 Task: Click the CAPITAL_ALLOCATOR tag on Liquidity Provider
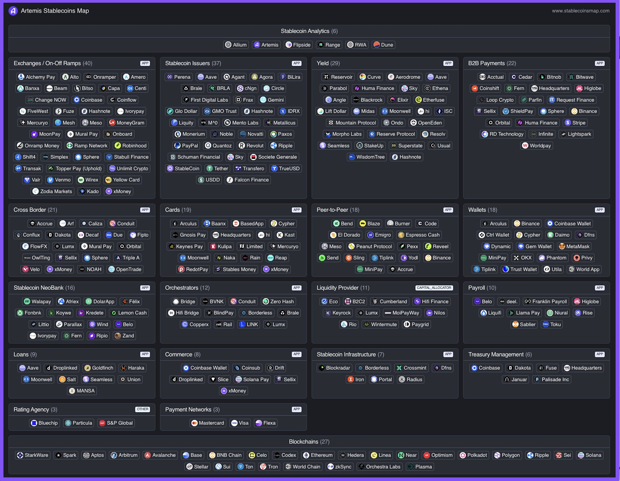pos(434,288)
